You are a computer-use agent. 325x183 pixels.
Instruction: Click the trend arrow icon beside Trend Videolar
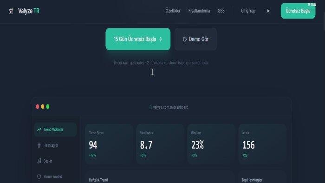click(x=39, y=130)
